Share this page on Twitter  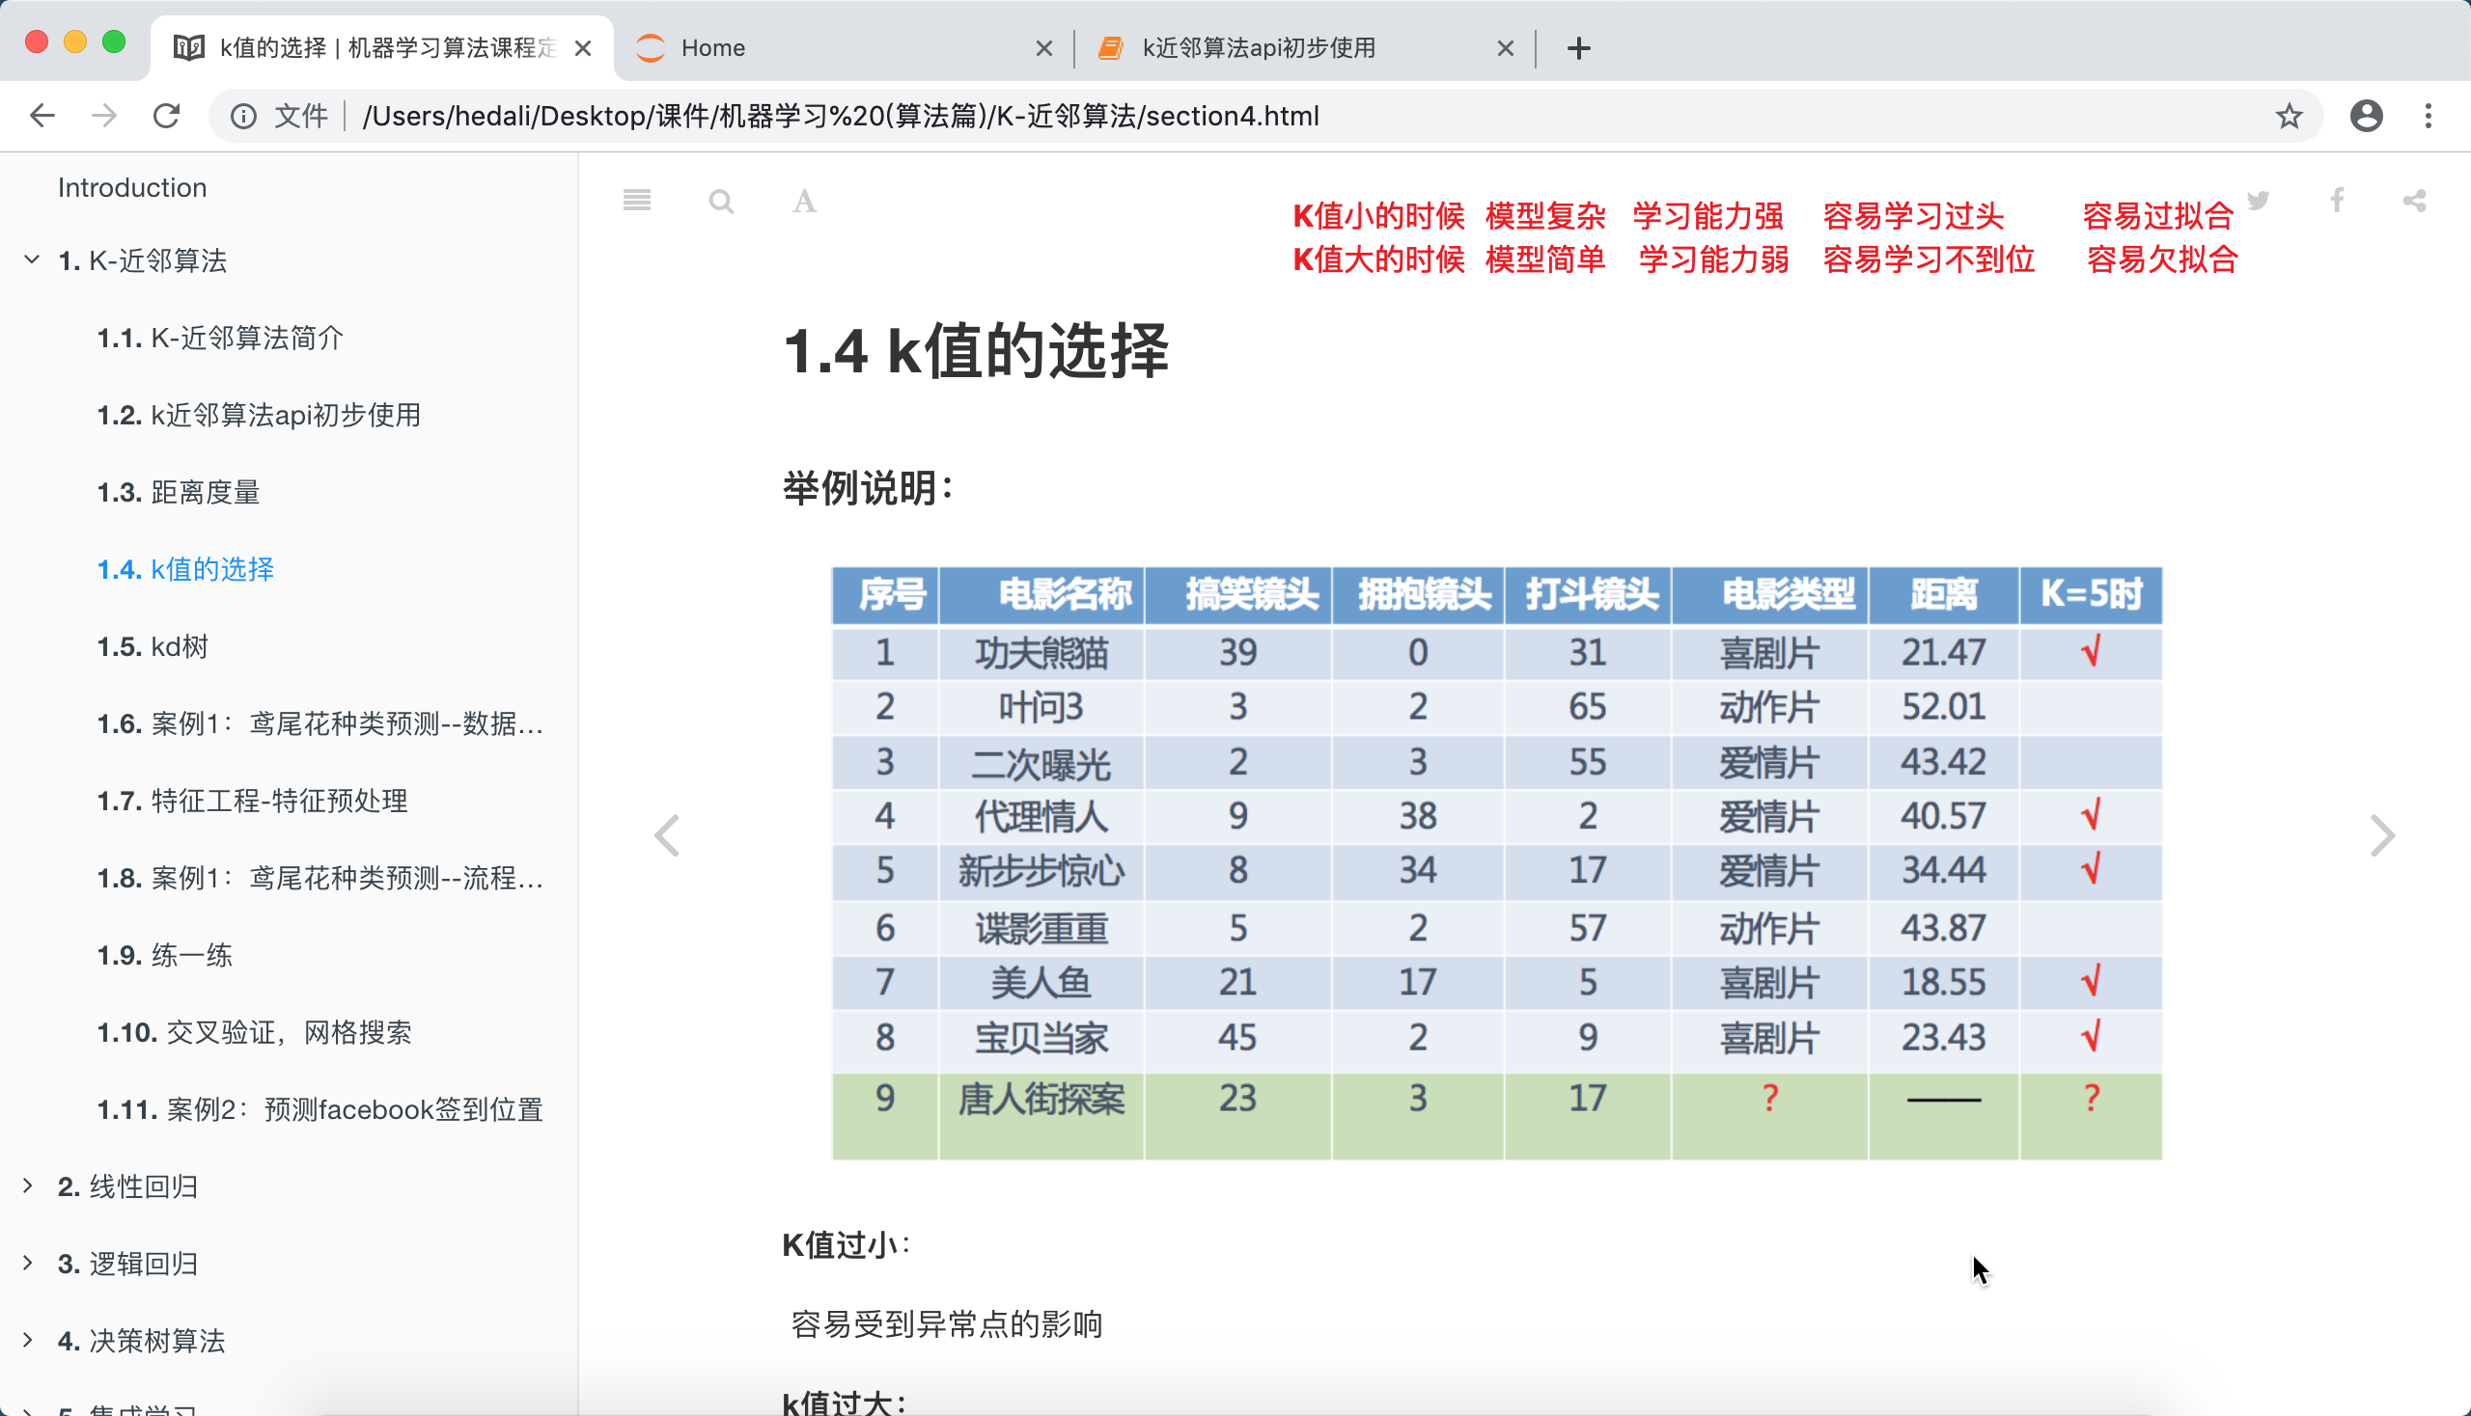point(2258,201)
